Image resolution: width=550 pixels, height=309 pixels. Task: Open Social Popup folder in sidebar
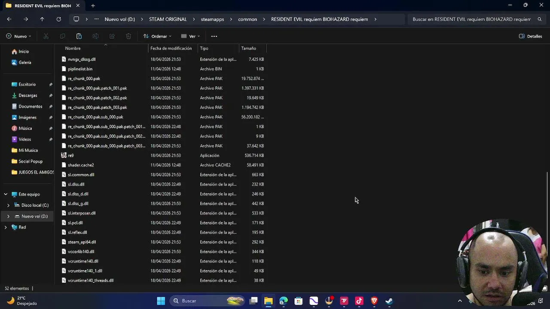[x=31, y=161]
